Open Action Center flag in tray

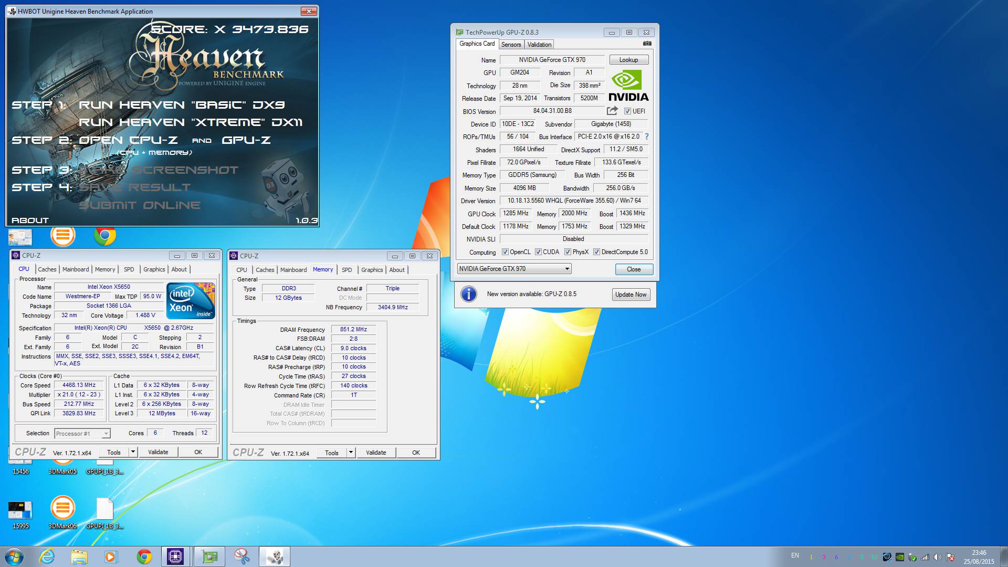[x=950, y=557]
